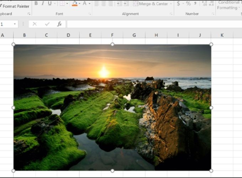Click the Insert Function fx icon
This screenshot has width=242, height=178.
point(59,24)
